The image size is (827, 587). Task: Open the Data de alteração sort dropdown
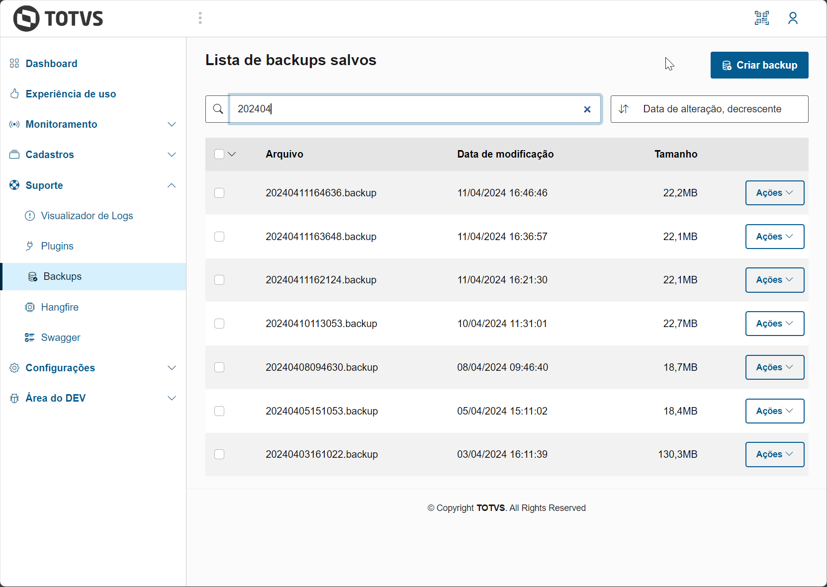(709, 109)
